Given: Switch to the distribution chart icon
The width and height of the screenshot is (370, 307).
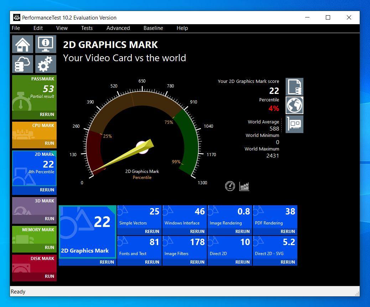Looking at the screenshot, I should (x=244, y=186).
